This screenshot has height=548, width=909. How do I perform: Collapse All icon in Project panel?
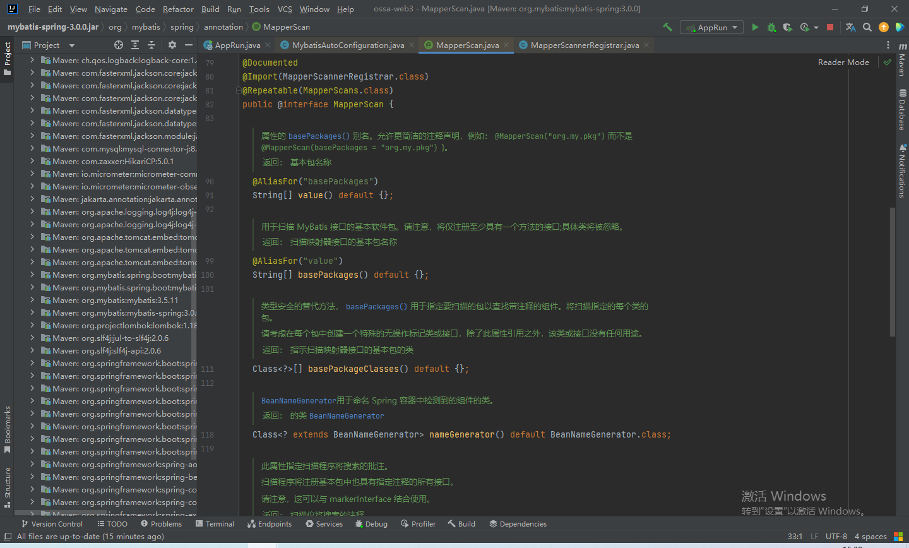[x=151, y=45]
